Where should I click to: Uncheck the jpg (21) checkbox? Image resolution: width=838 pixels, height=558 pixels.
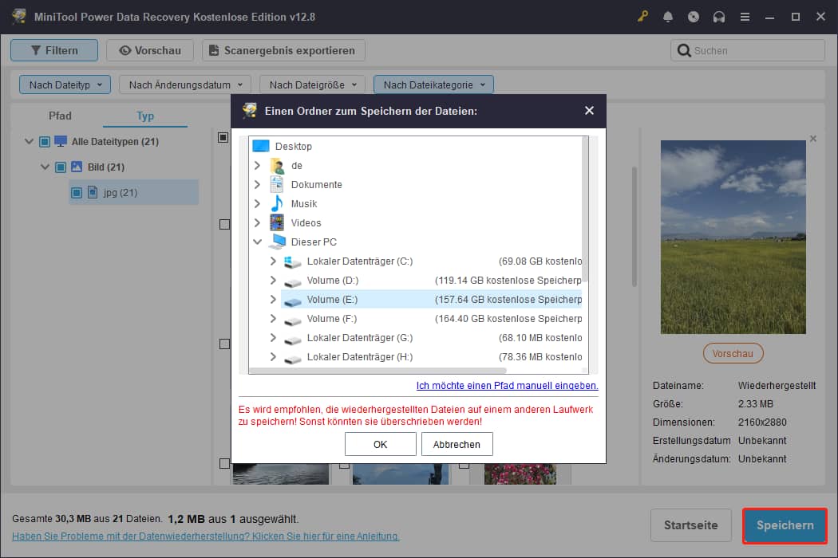(77, 193)
